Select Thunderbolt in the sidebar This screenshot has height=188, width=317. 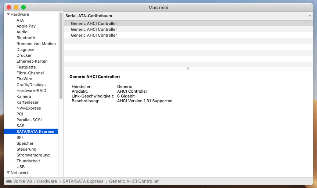pyautogui.click(x=28, y=161)
